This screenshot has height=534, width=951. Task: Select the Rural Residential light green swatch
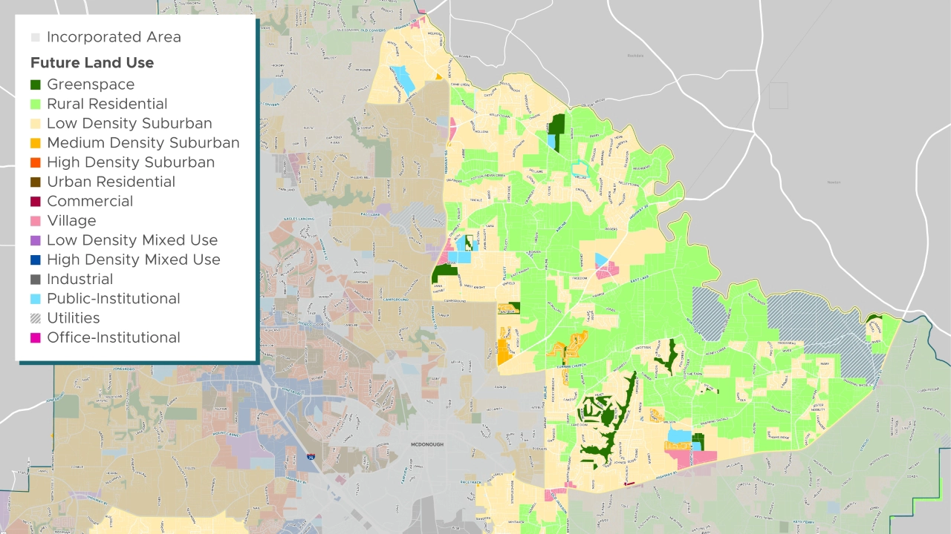click(x=36, y=104)
